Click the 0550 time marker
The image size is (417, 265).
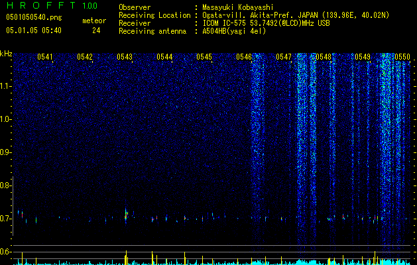[x=402, y=57]
